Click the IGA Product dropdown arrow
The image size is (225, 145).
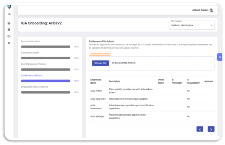coord(211,25)
